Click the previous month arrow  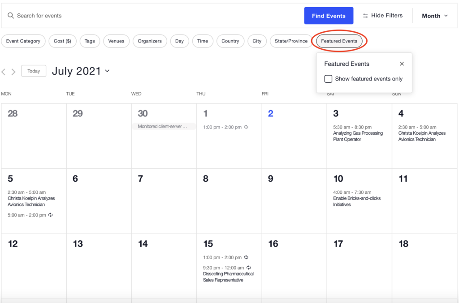4,71
